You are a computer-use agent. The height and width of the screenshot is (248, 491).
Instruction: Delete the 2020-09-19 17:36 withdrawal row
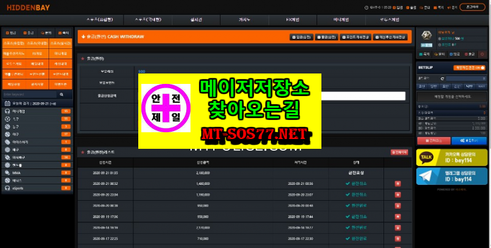click(398, 217)
